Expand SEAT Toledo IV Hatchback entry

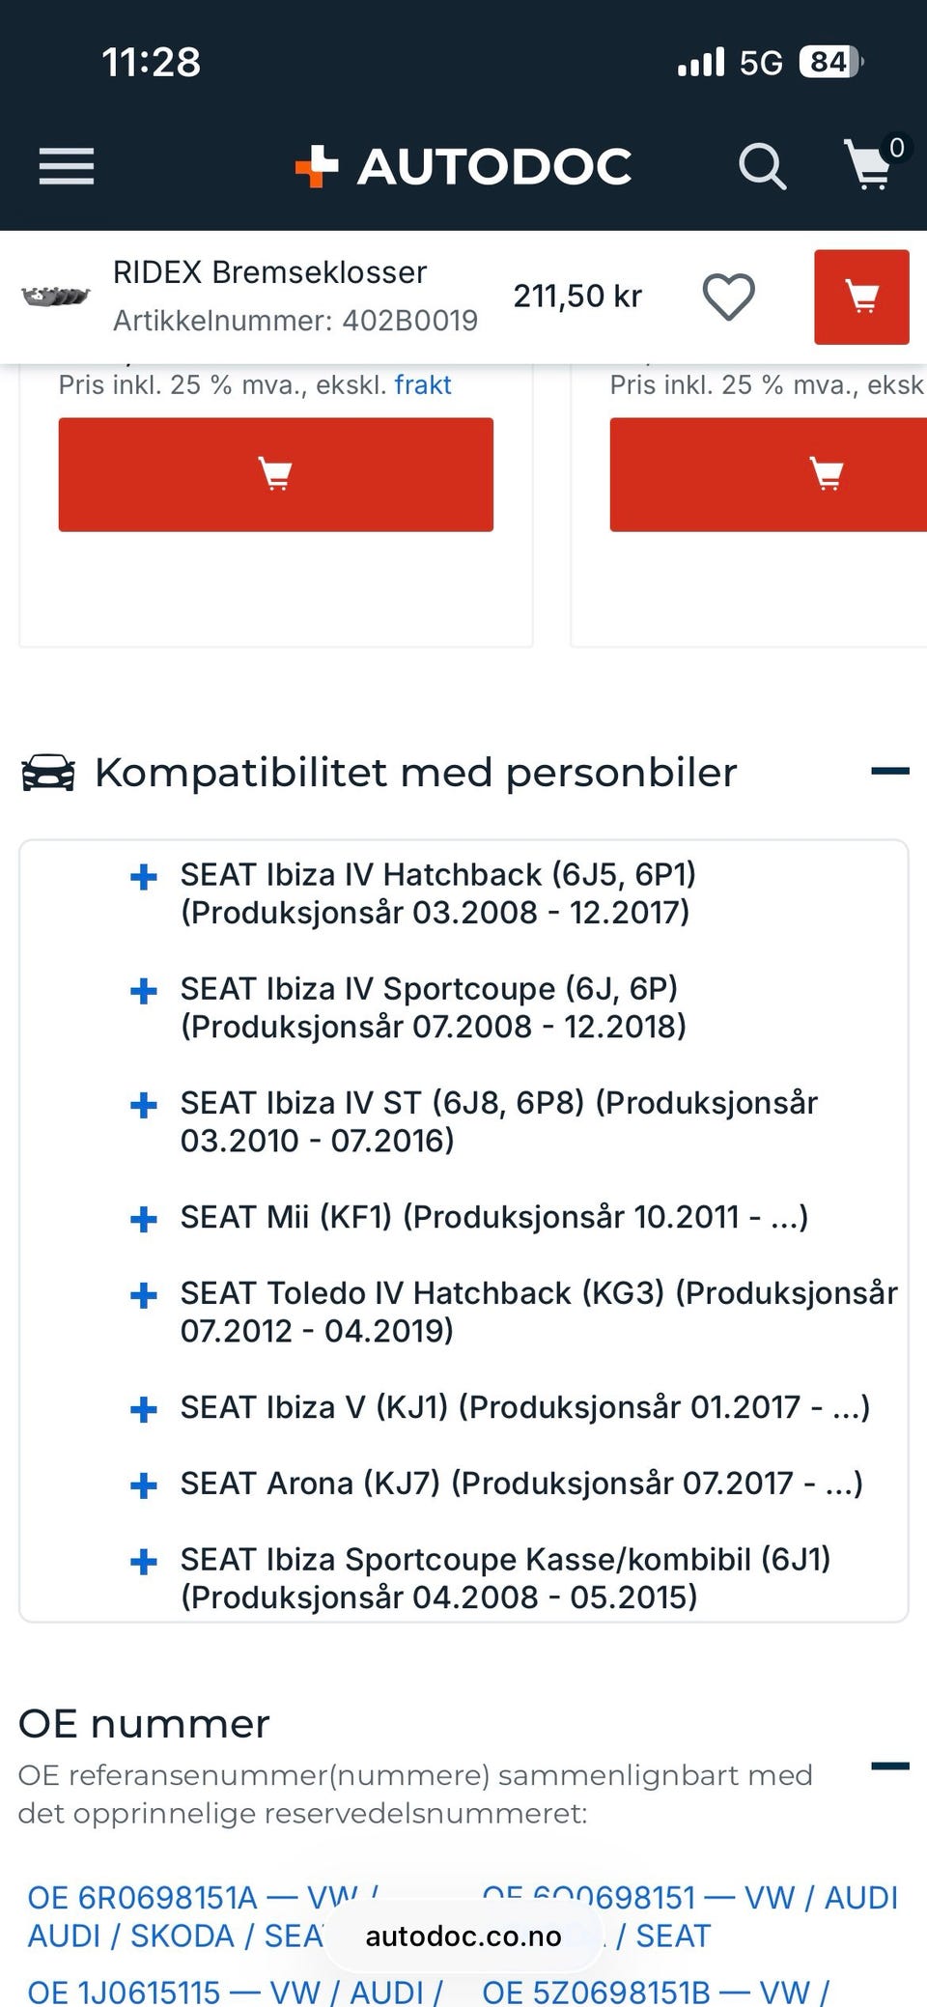(144, 1295)
